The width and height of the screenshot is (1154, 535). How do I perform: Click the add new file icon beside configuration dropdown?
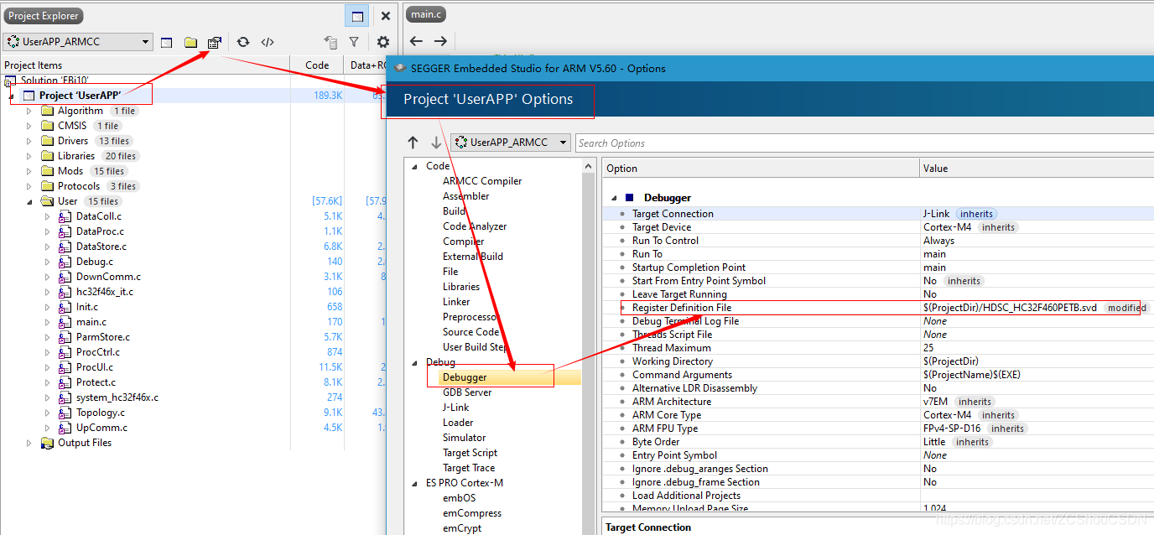(166, 42)
